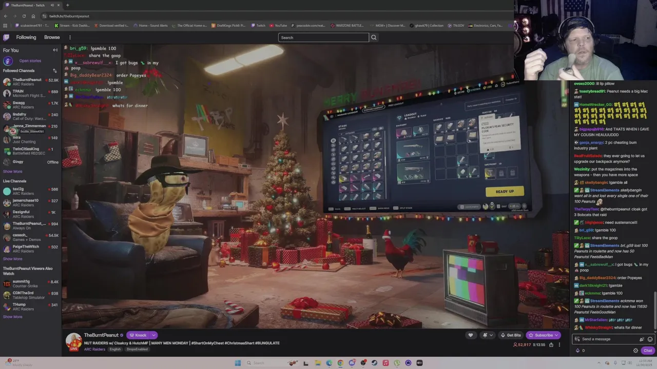This screenshot has width=657, height=369.
Task: Reload the browser page
Action: 24,16
